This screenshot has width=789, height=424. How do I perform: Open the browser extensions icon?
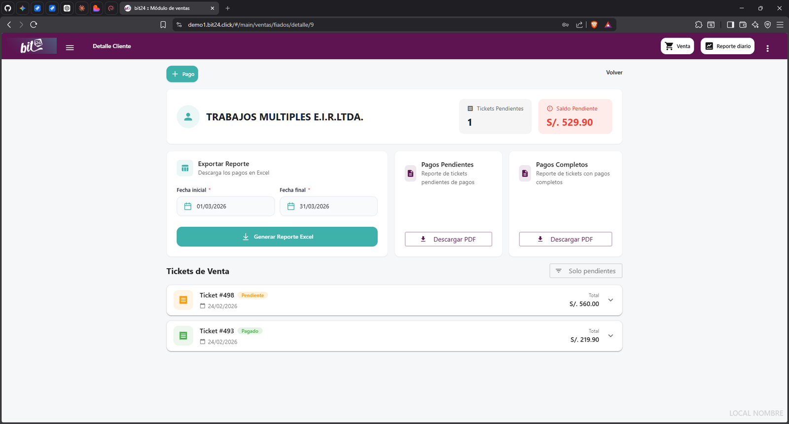pyautogui.click(x=698, y=25)
